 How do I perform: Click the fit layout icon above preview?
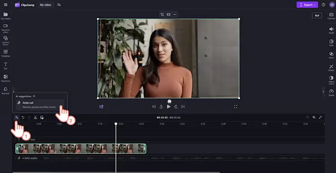point(168,14)
